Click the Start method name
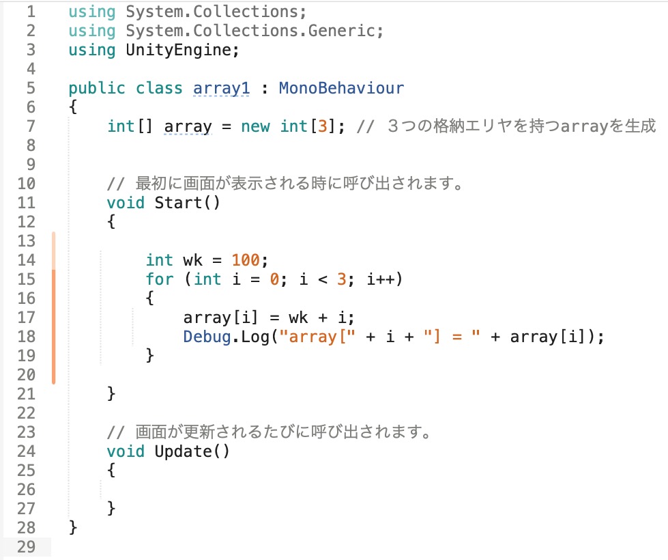 178,202
